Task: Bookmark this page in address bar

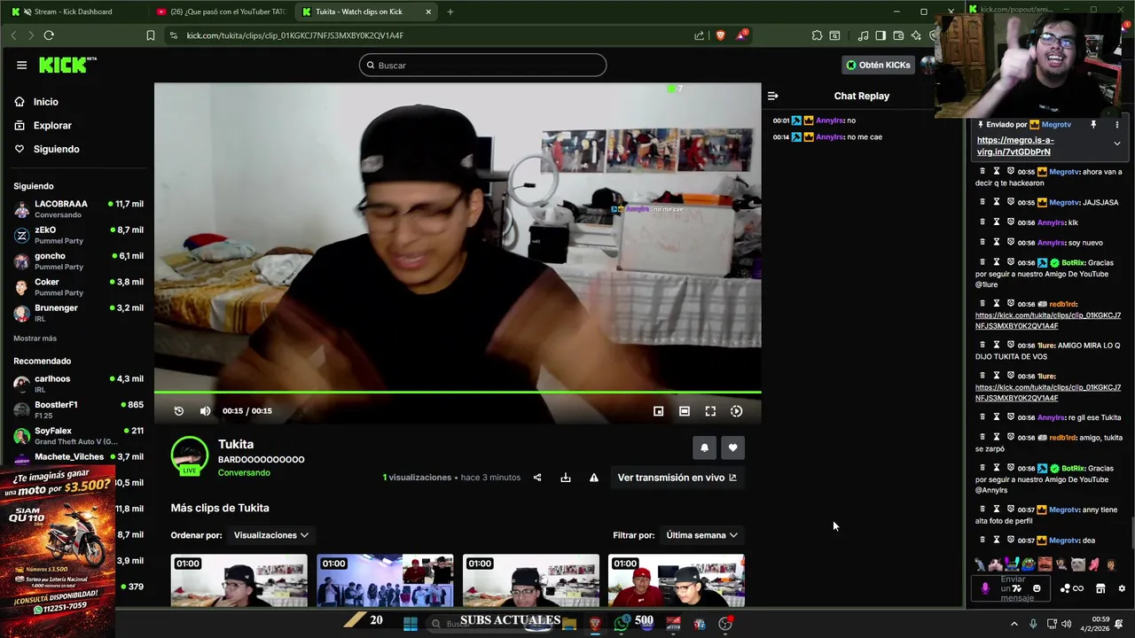Action: point(151,35)
